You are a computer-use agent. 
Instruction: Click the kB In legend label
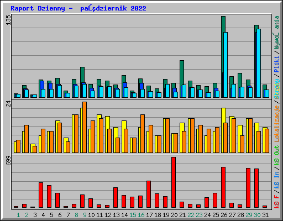(x=277, y=180)
